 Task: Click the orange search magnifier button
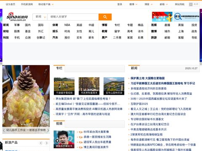[x=105, y=17]
